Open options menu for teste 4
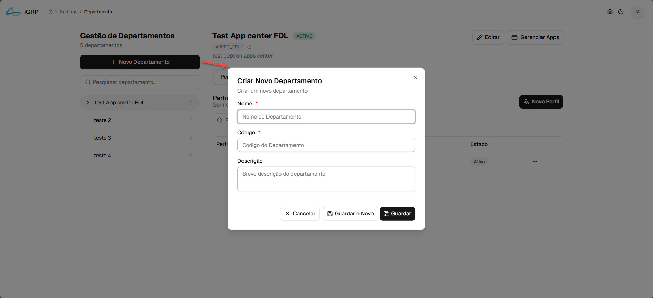This screenshot has height=298, width=653. (191, 155)
